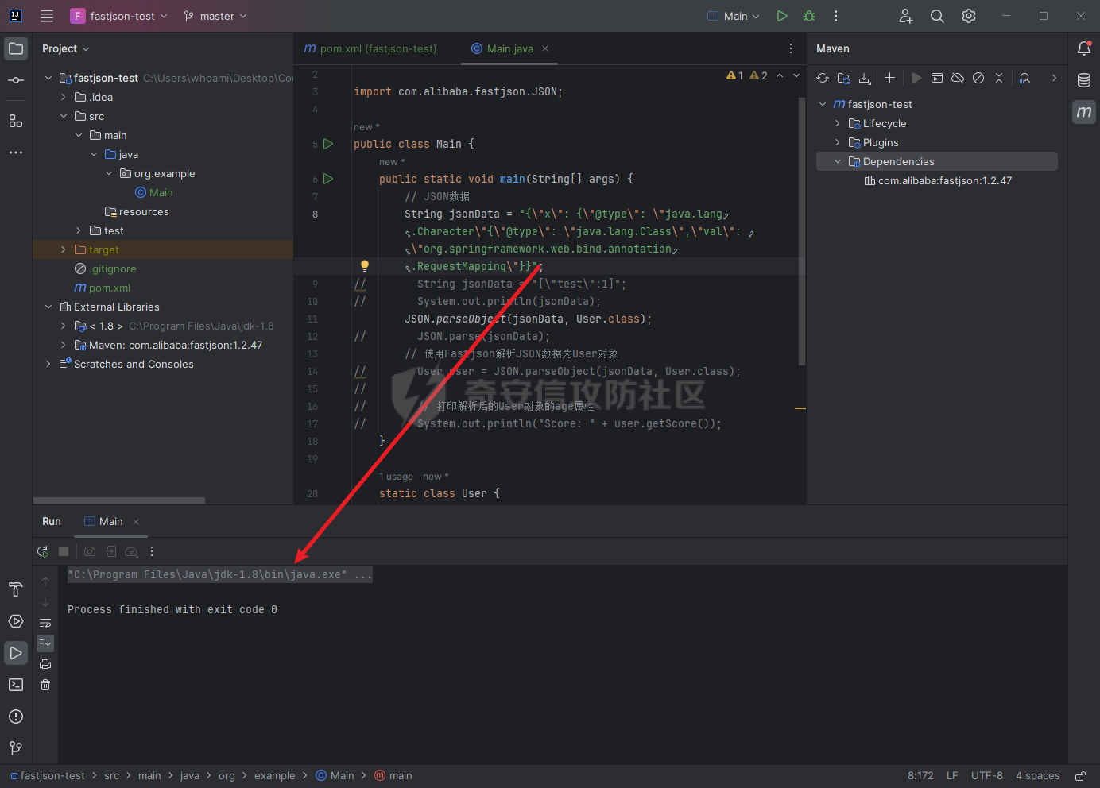Switch to pom.xml editor tab
The height and width of the screenshot is (788, 1100).
pos(370,48)
